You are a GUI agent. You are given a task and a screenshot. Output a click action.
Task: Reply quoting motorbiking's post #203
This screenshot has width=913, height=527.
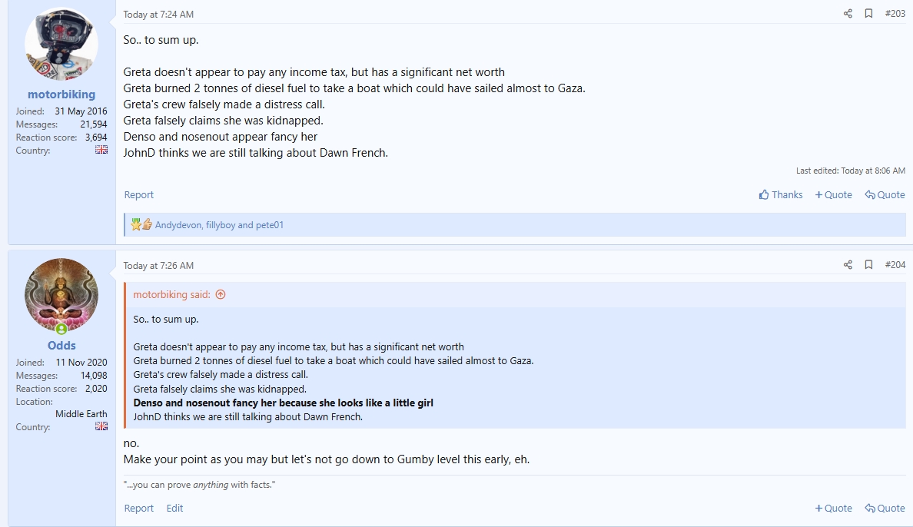point(885,195)
